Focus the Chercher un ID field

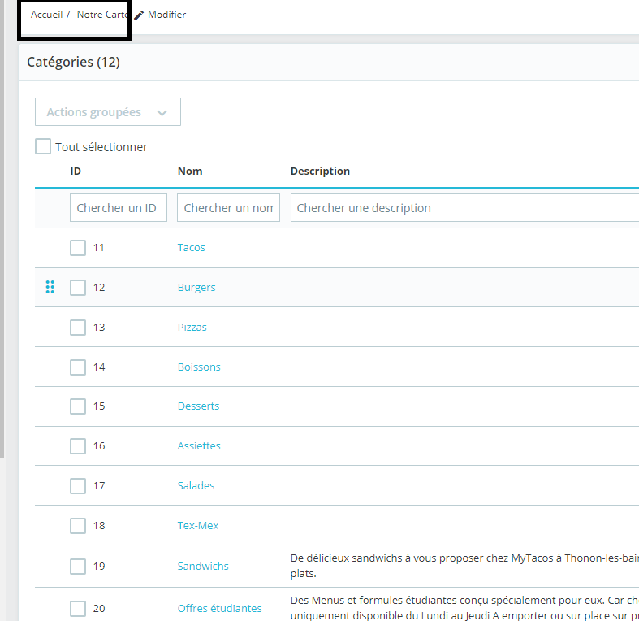119,208
